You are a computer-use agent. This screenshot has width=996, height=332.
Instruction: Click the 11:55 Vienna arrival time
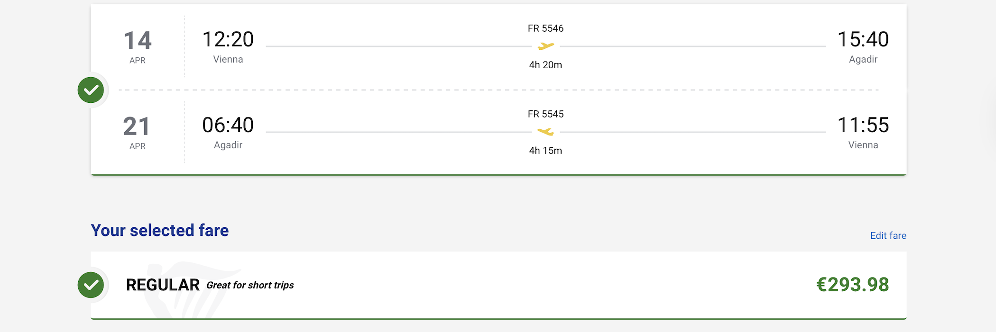(x=863, y=125)
